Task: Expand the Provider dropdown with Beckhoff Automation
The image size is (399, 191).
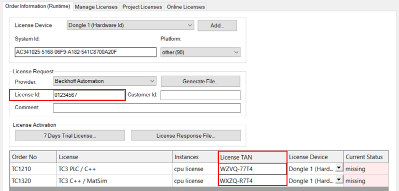Action: 105,81
